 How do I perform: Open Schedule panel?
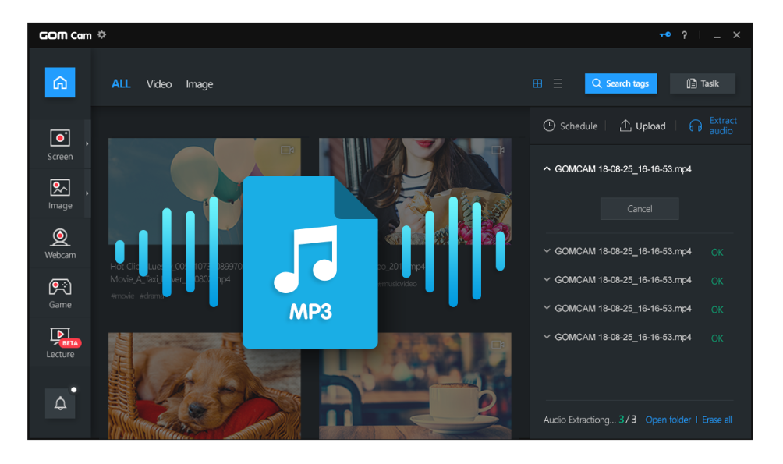pyautogui.click(x=570, y=126)
